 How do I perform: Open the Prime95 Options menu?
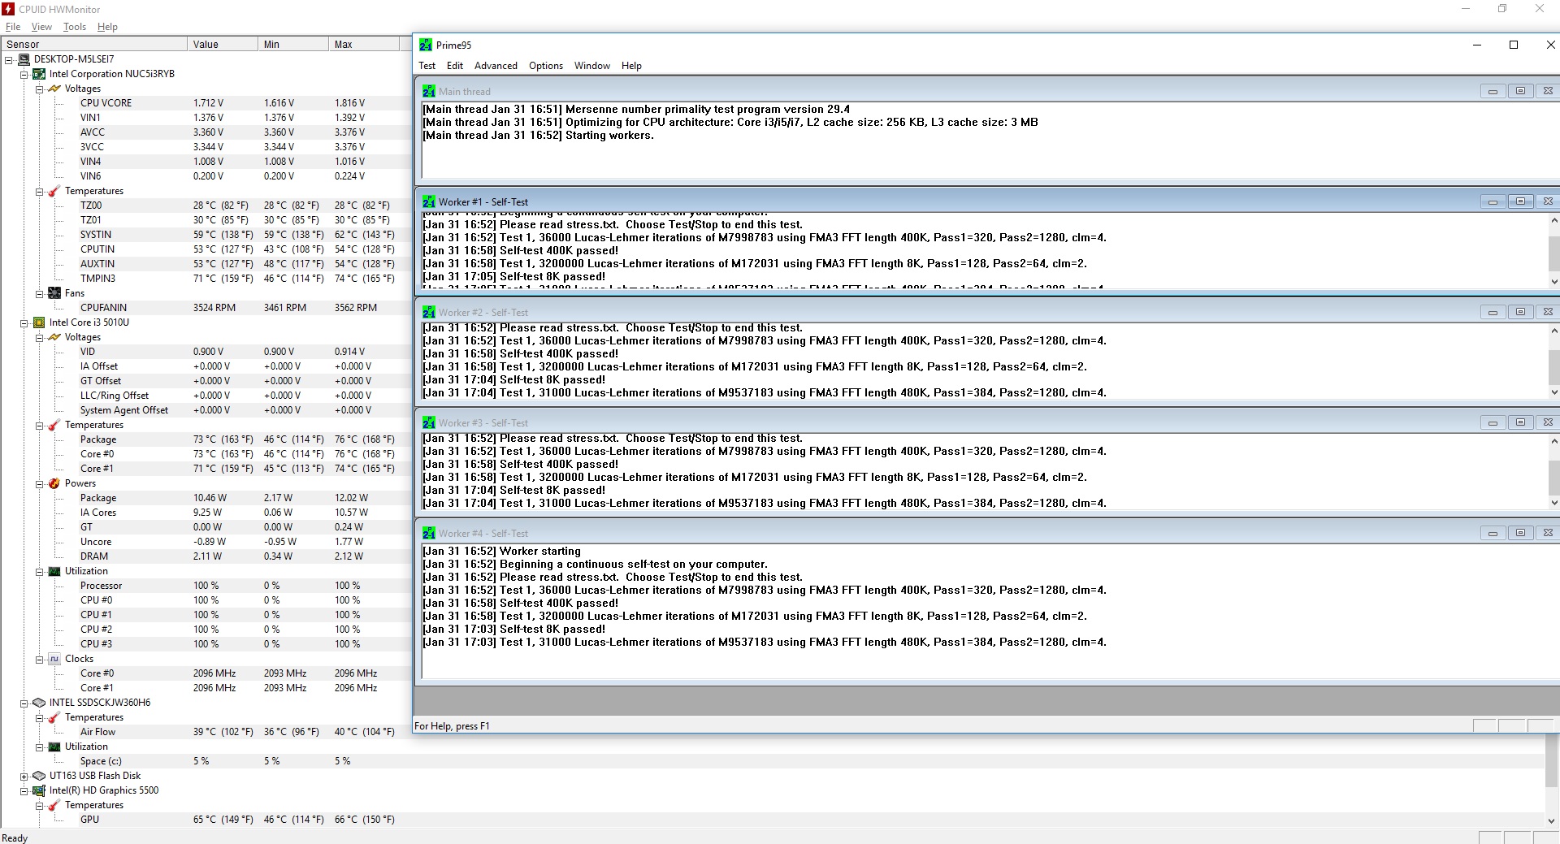[546, 66]
